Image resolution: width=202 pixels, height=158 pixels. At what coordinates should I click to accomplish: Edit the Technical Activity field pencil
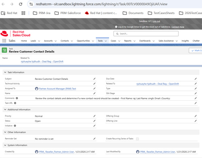click(x=95, y=83)
